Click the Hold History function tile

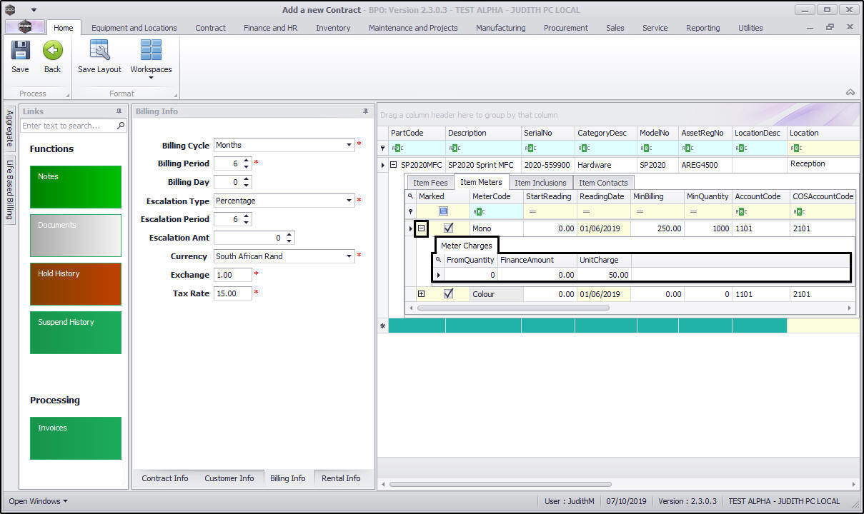pos(76,284)
